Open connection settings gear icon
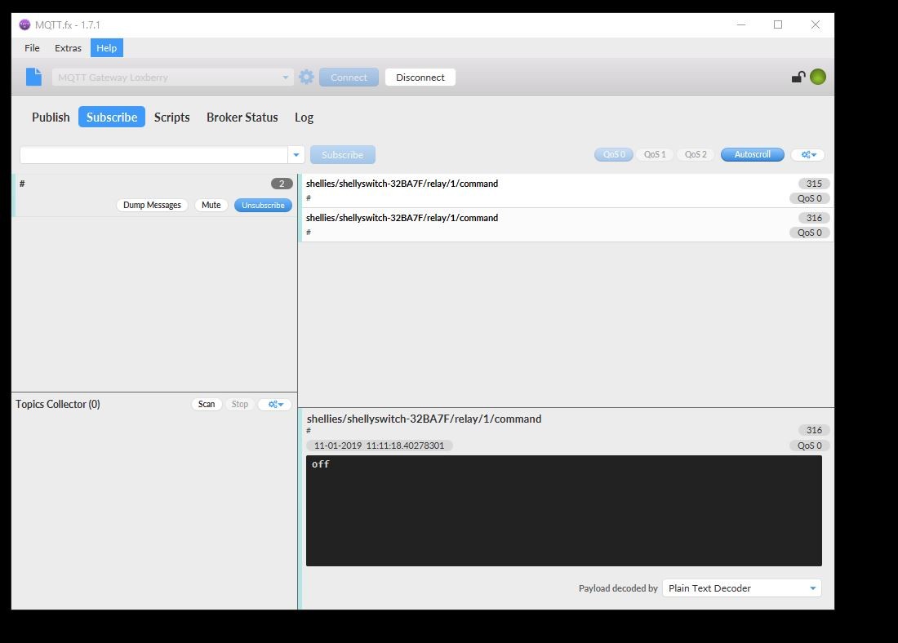 pos(306,77)
